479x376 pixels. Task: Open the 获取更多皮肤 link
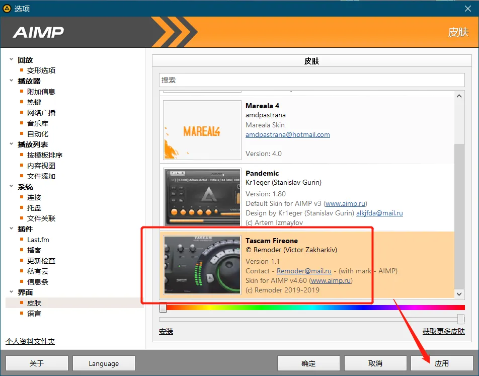coord(444,331)
